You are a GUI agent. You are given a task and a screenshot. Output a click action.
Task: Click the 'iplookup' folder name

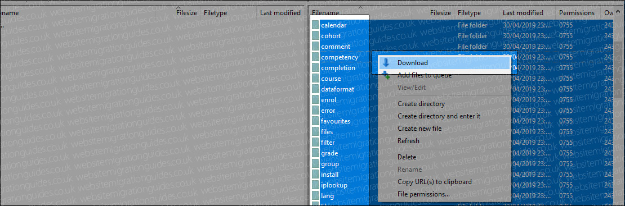334,185
